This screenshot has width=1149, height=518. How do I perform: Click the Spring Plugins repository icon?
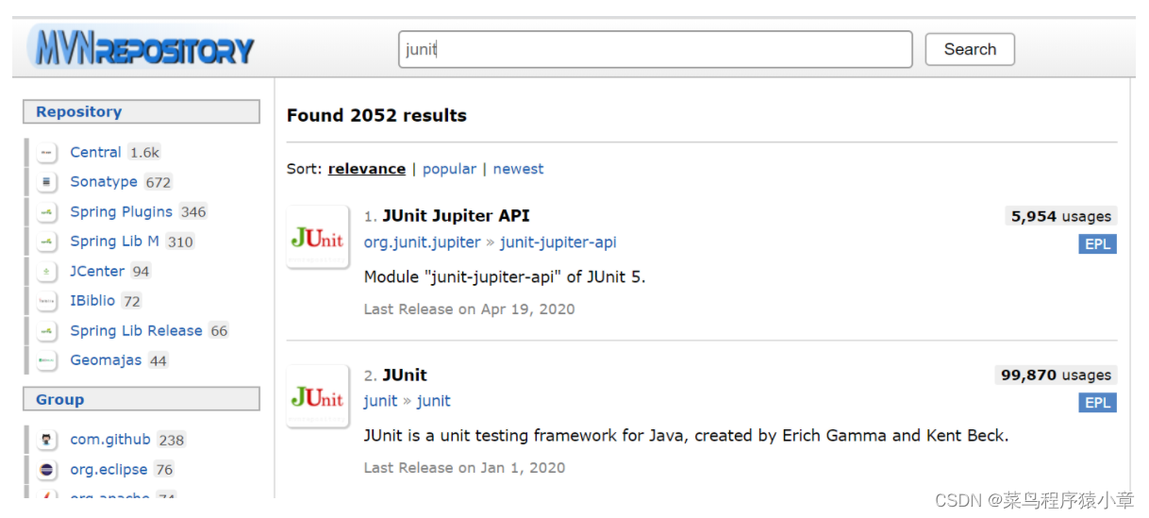pos(47,212)
